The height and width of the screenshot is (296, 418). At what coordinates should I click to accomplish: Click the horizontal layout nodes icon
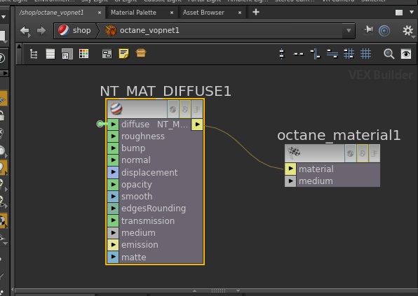point(298,54)
